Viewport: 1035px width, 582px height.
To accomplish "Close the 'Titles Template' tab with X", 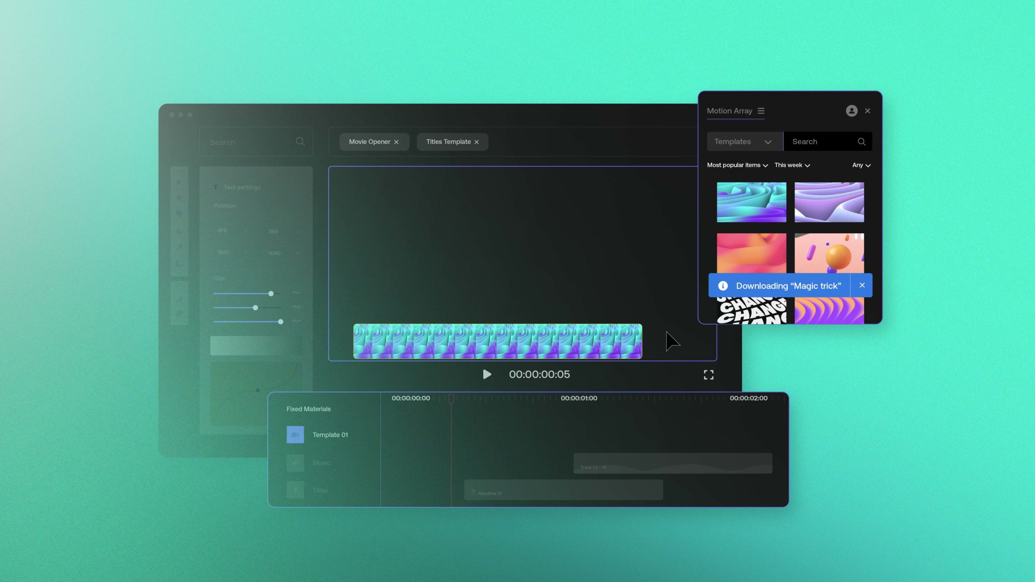I will click(476, 141).
